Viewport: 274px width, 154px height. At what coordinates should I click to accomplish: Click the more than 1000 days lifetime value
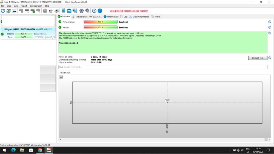coord(102,60)
